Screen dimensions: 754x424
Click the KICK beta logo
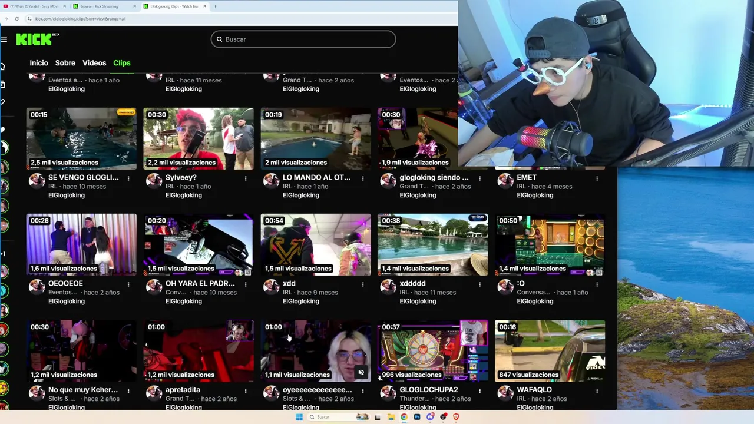[38, 39]
